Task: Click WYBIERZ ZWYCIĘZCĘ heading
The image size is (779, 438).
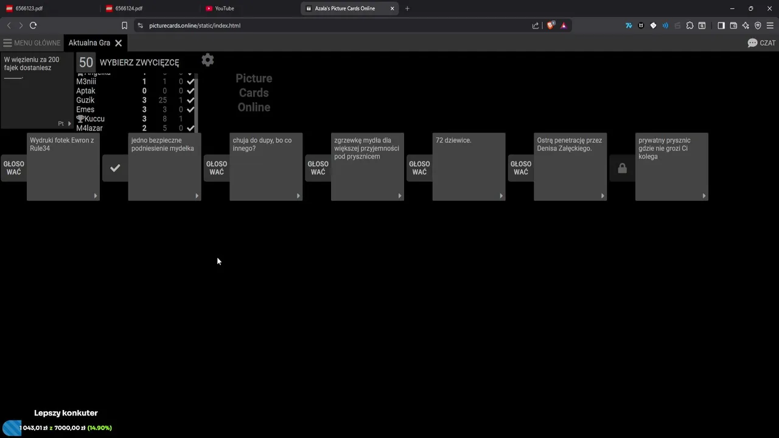Action: coord(139,63)
